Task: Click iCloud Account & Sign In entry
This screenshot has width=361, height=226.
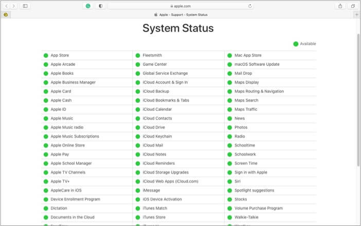Action: point(165,82)
